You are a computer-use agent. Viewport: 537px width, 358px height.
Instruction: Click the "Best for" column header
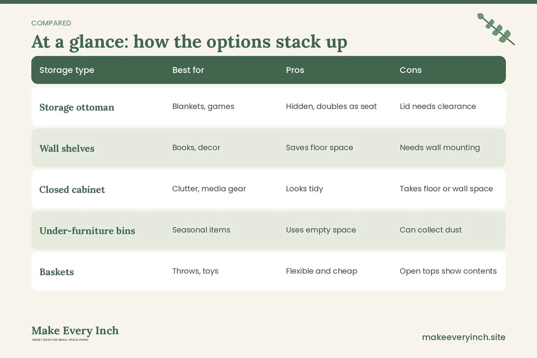188,70
